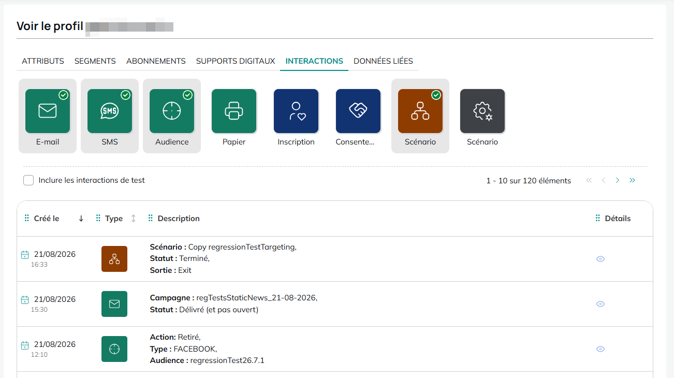
Task: Click the e-mail type icon in the 15:30 row
Action: (114, 304)
